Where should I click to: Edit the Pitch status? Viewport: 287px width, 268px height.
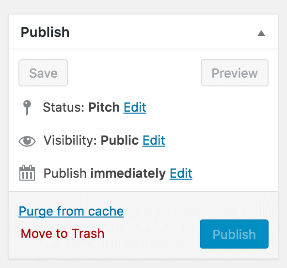click(x=135, y=107)
